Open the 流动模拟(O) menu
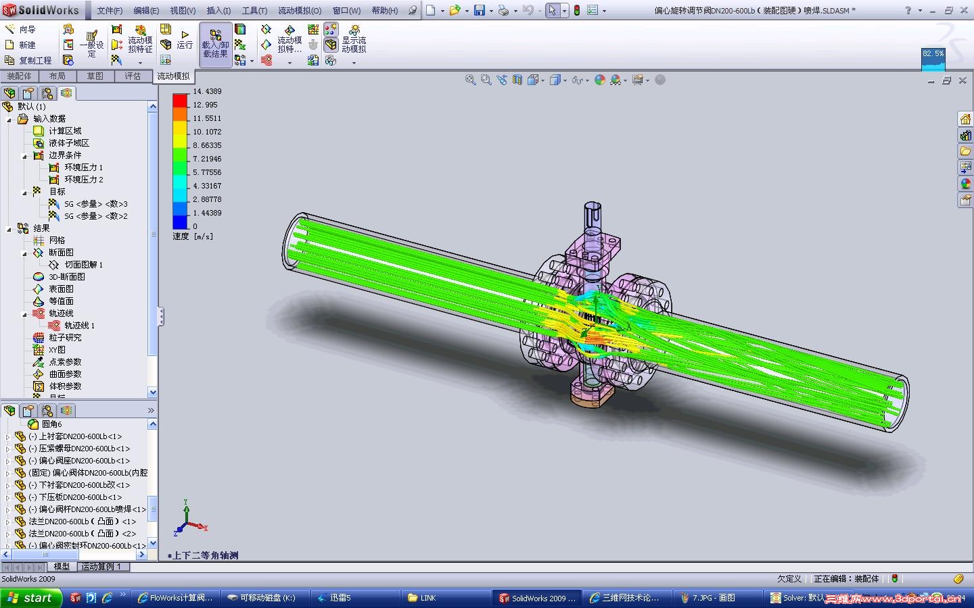 coord(300,11)
